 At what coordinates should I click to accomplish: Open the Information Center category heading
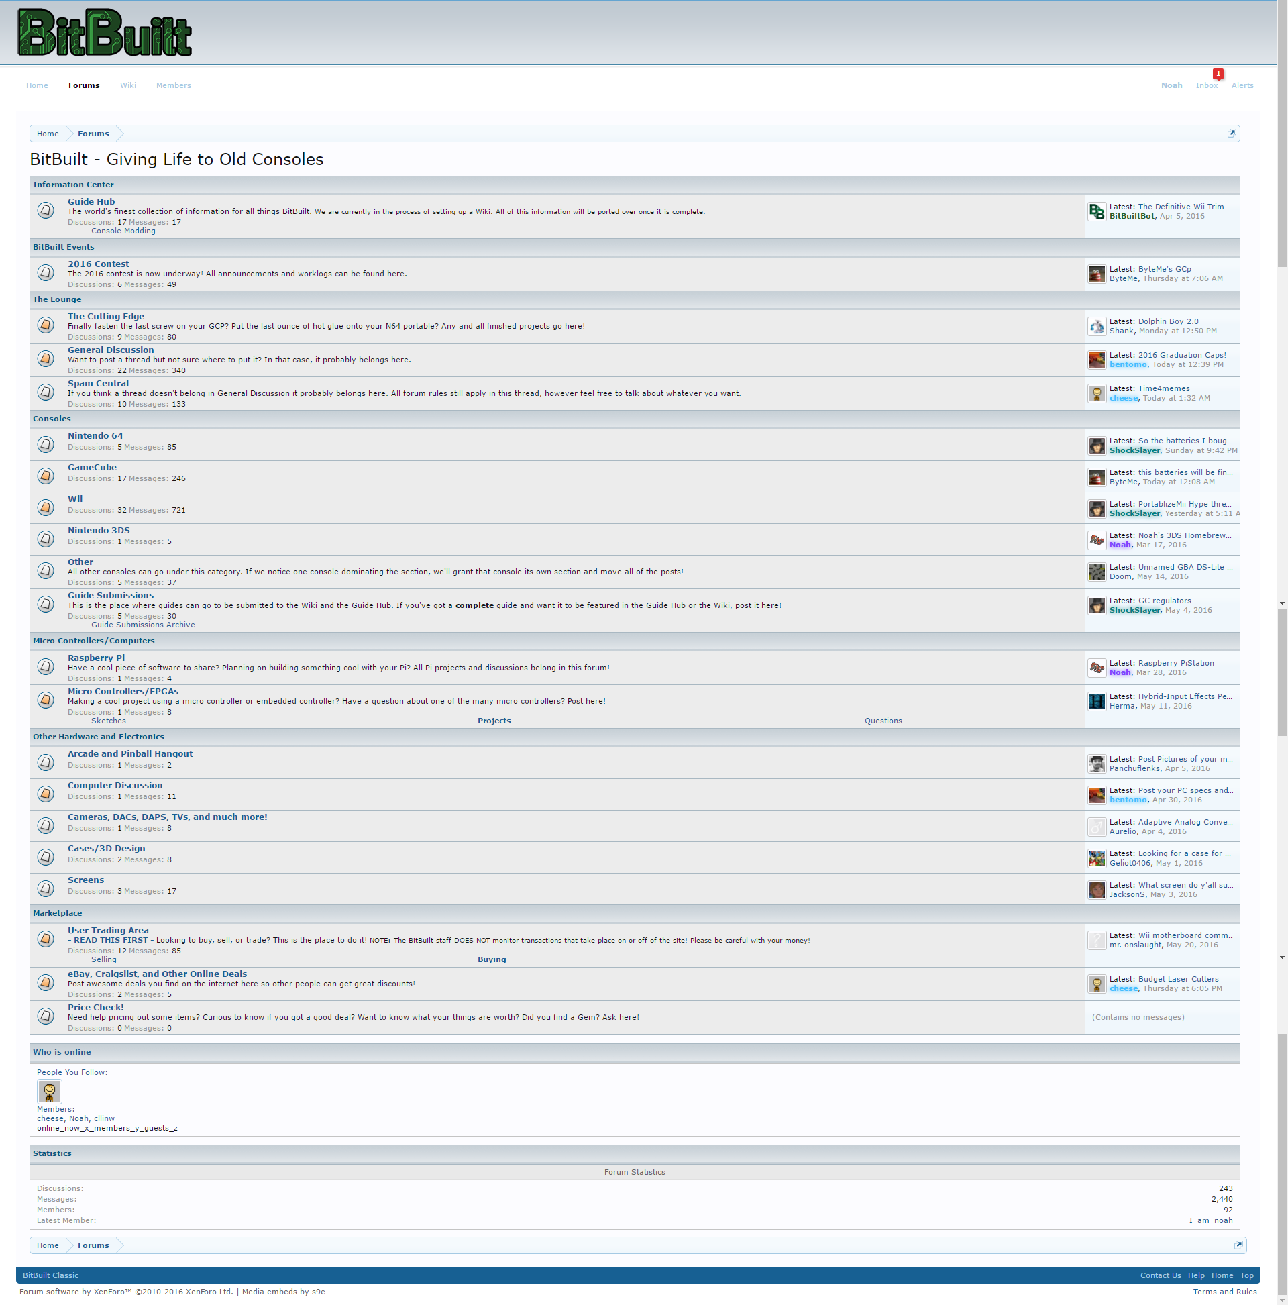74,185
